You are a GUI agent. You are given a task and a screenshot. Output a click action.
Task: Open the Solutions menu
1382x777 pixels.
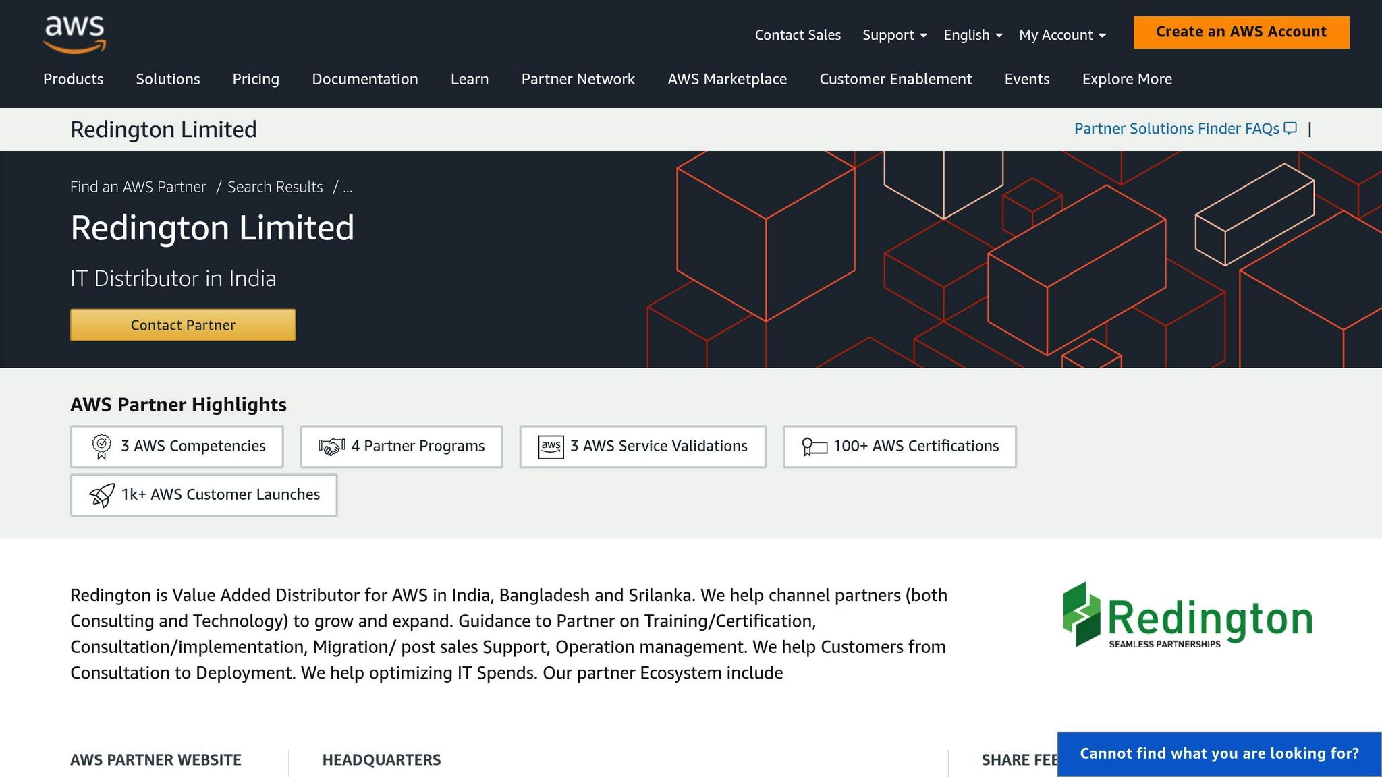tap(168, 79)
